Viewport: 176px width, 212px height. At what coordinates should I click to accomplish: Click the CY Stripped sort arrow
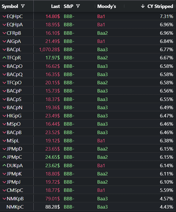click(x=142, y=6)
